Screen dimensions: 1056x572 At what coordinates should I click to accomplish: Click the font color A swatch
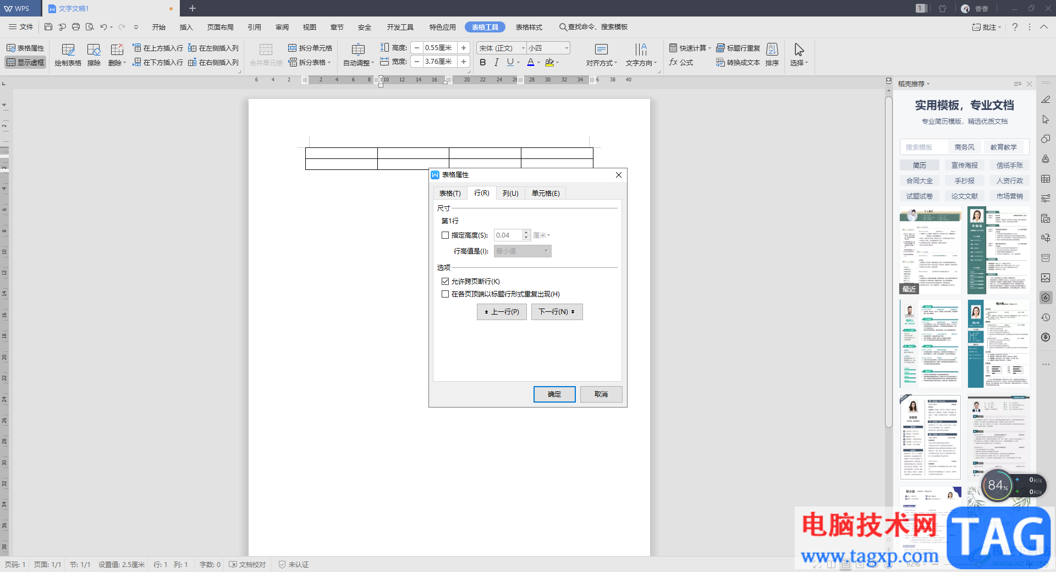pos(531,63)
